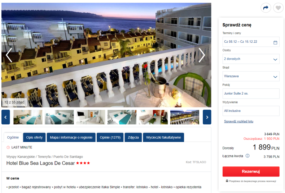This screenshot has height=193, width=285.
Task: Expand the Osoby dropdown showing 2 dorosłych
Action: tap(251, 59)
